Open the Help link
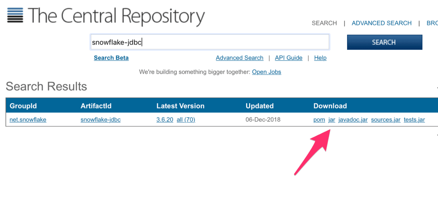 tap(320, 58)
